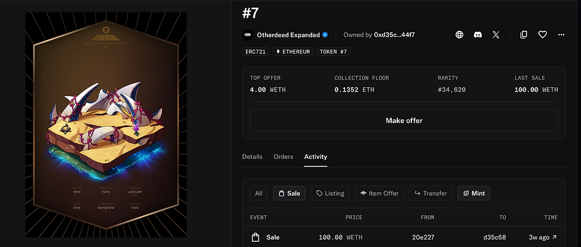Open the collection website globe icon
This screenshot has width=581, height=247.
459,35
